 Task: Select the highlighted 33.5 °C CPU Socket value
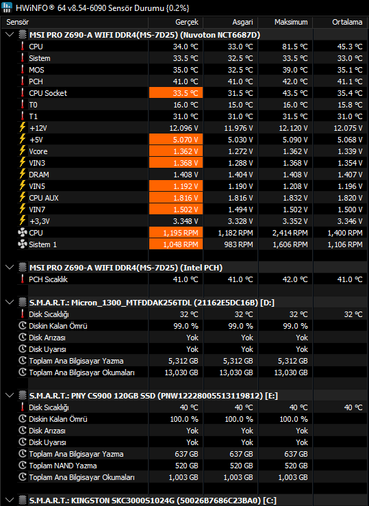tap(176, 93)
